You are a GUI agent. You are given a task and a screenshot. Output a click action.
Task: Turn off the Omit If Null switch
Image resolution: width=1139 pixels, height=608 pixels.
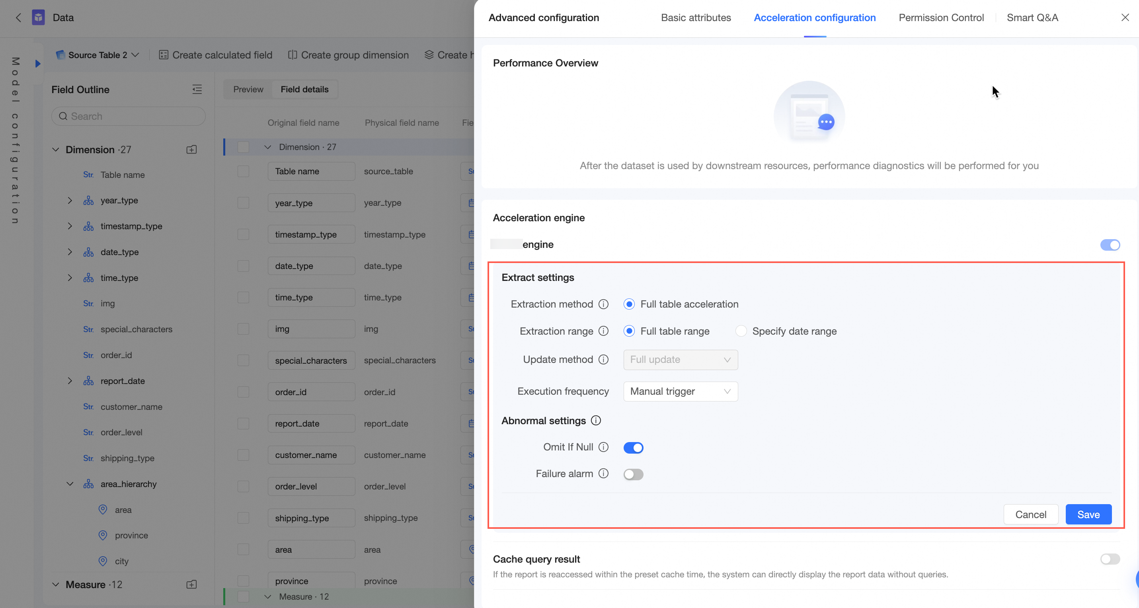[633, 448]
